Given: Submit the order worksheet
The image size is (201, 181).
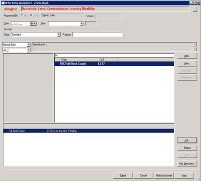Looking at the screenshot, I should click(x=123, y=176).
